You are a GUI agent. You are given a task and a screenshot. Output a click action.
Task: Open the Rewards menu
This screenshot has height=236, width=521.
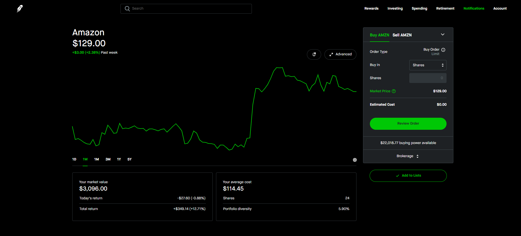371,8
